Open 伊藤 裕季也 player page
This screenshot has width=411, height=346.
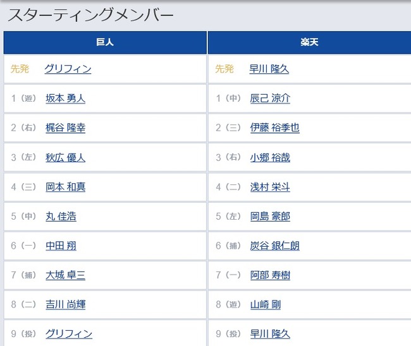274,128
